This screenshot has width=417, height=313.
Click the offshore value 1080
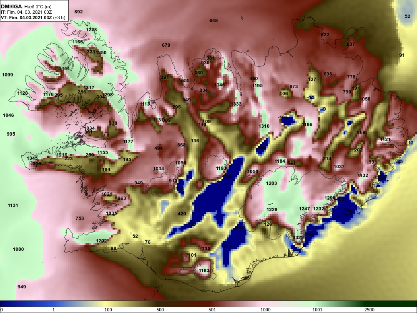click(18, 250)
